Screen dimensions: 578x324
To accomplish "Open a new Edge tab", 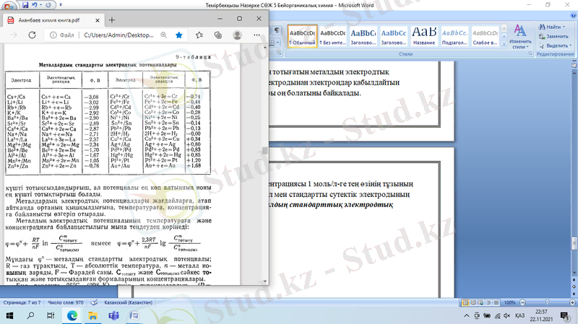I will click(111, 21).
